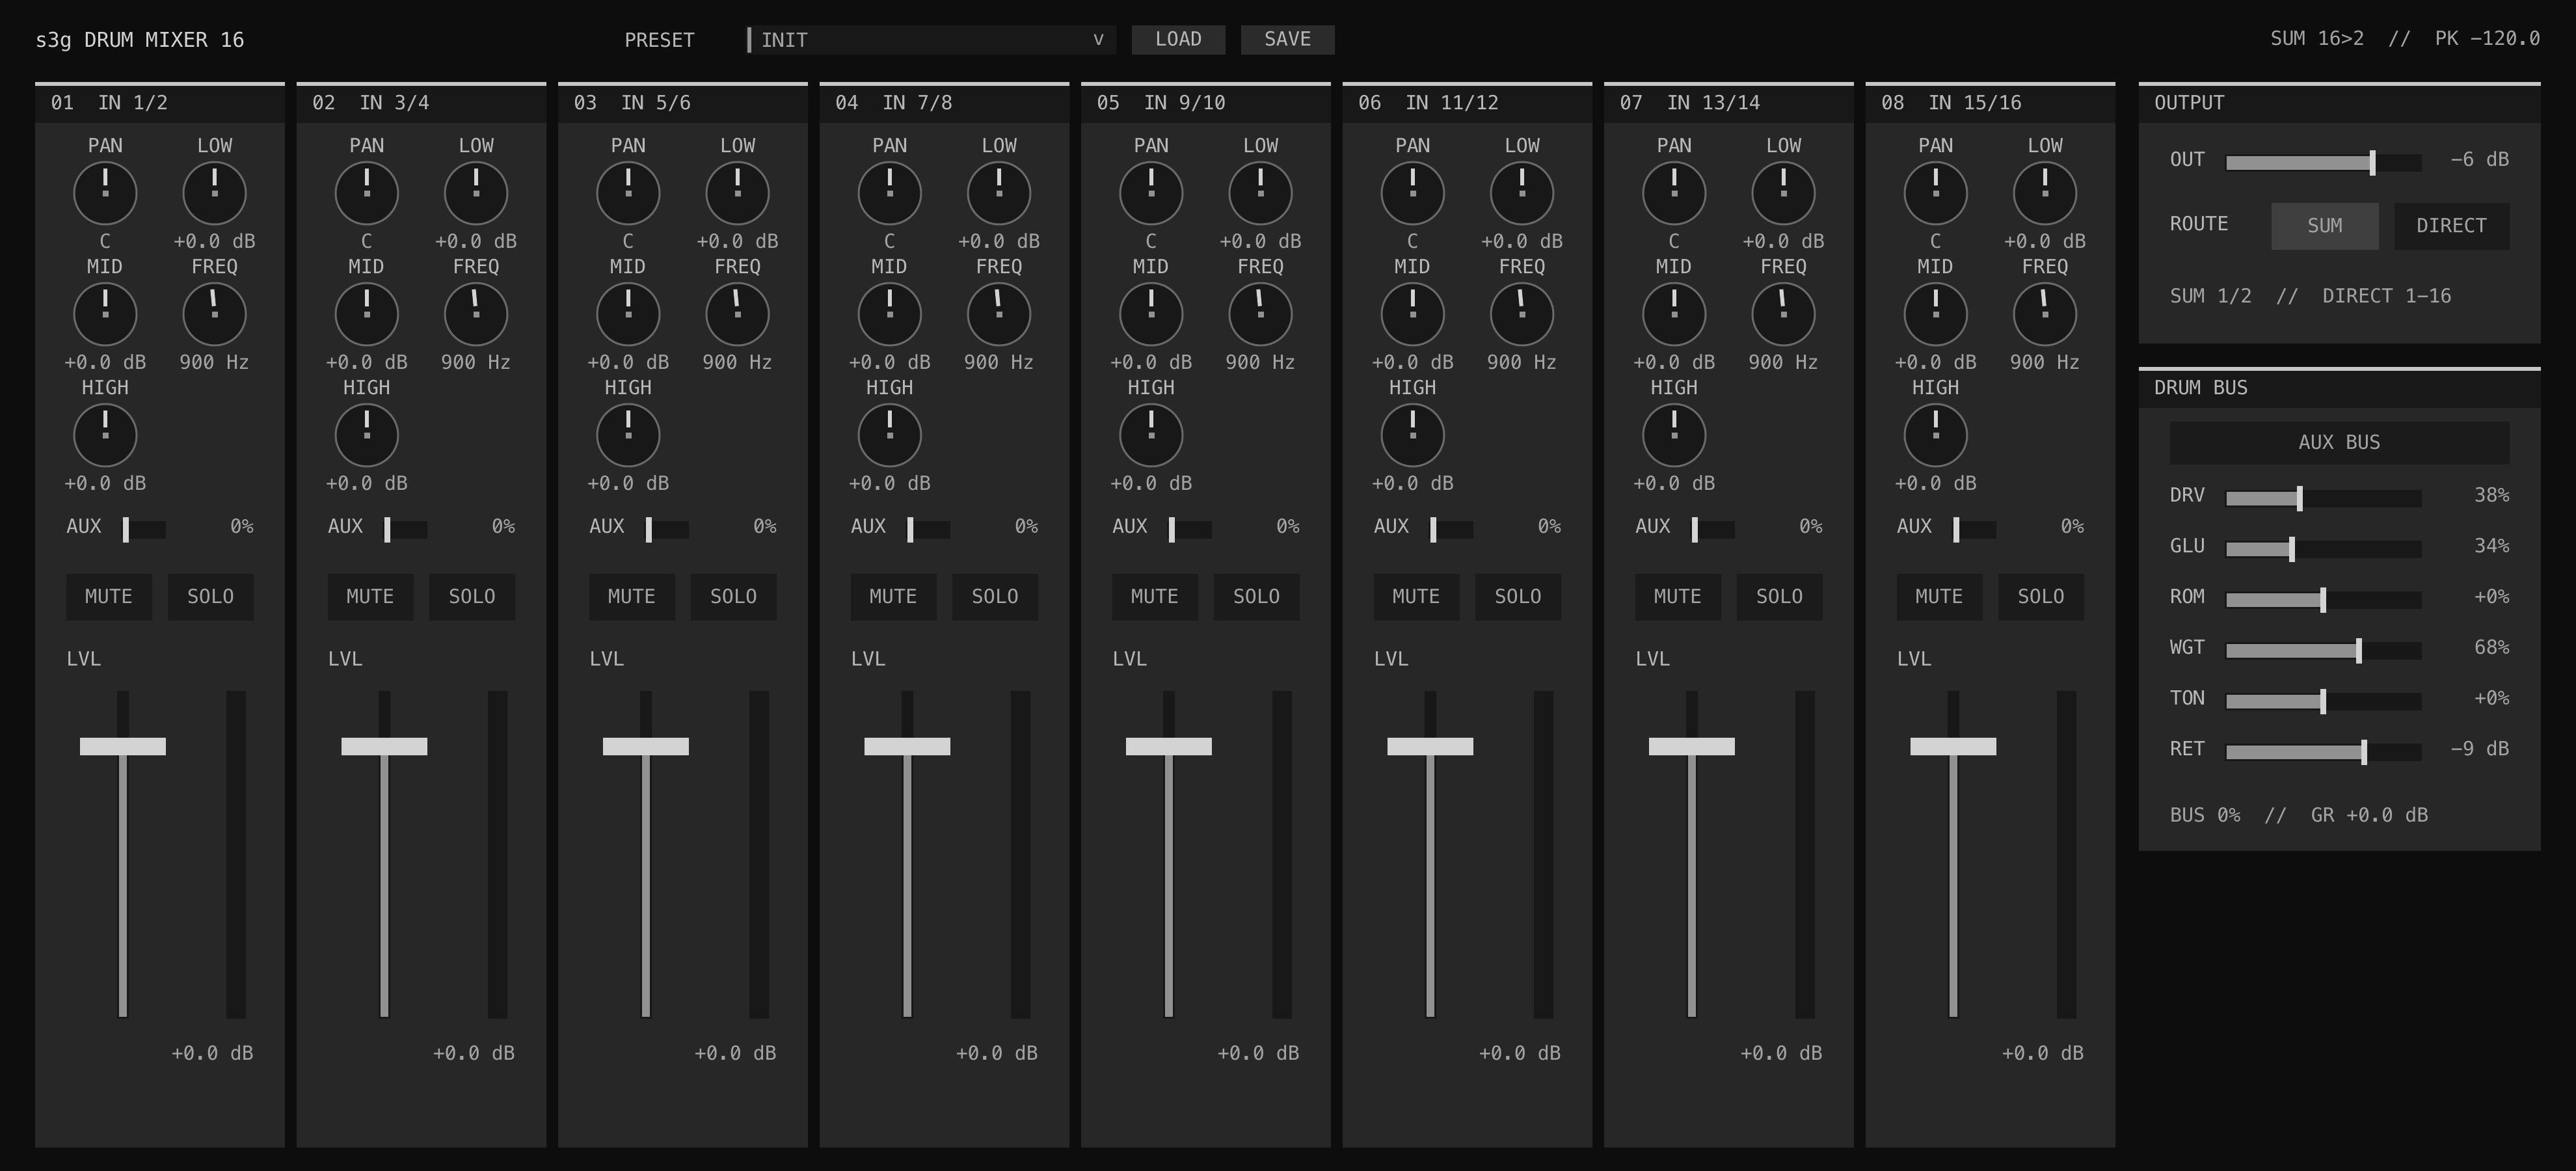Select DIRECT output routing
Viewport: 2576px width, 1171px height.
click(x=2452, y=226)
